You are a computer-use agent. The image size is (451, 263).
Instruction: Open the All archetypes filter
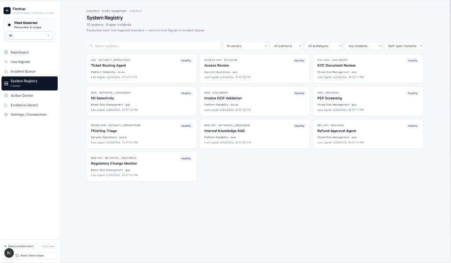click(324, 46)
